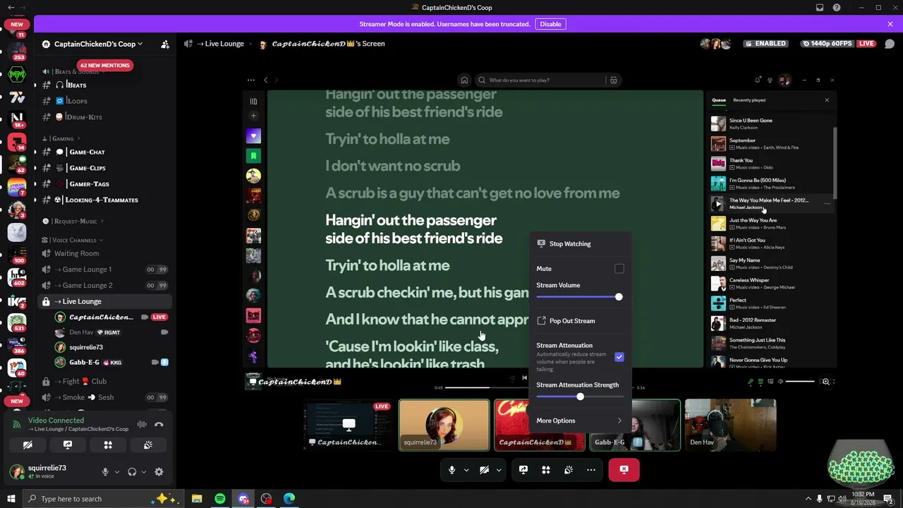Open Microsoft Edge from the taskbar
The image size is (903, 508).
[x=289, y=499]
